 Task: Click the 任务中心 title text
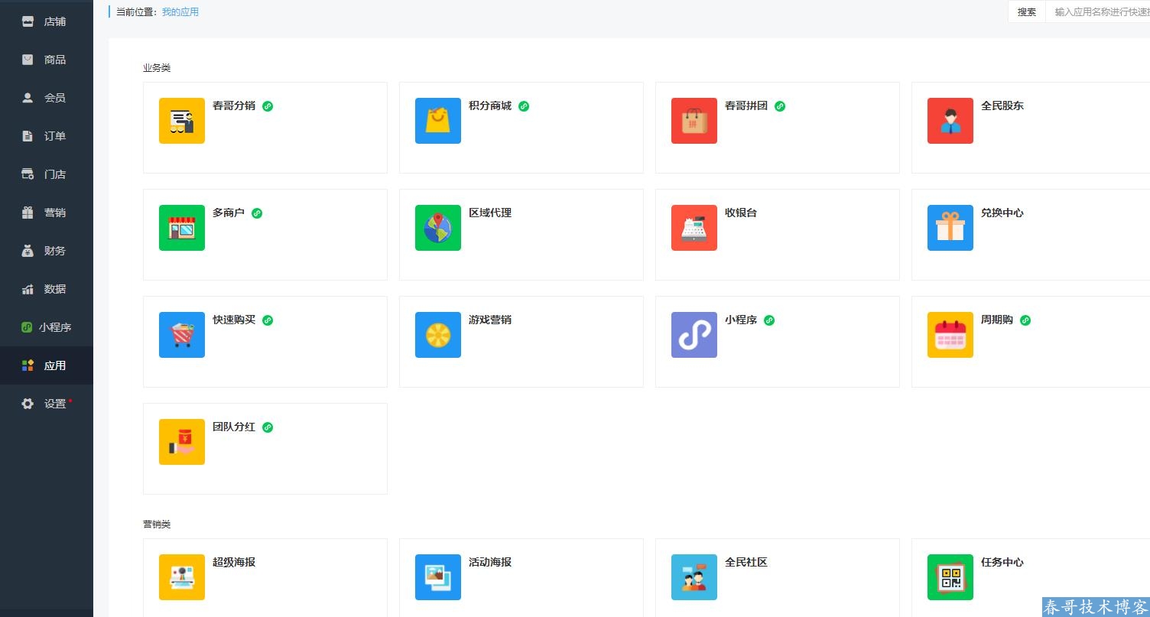[1002, 562]
